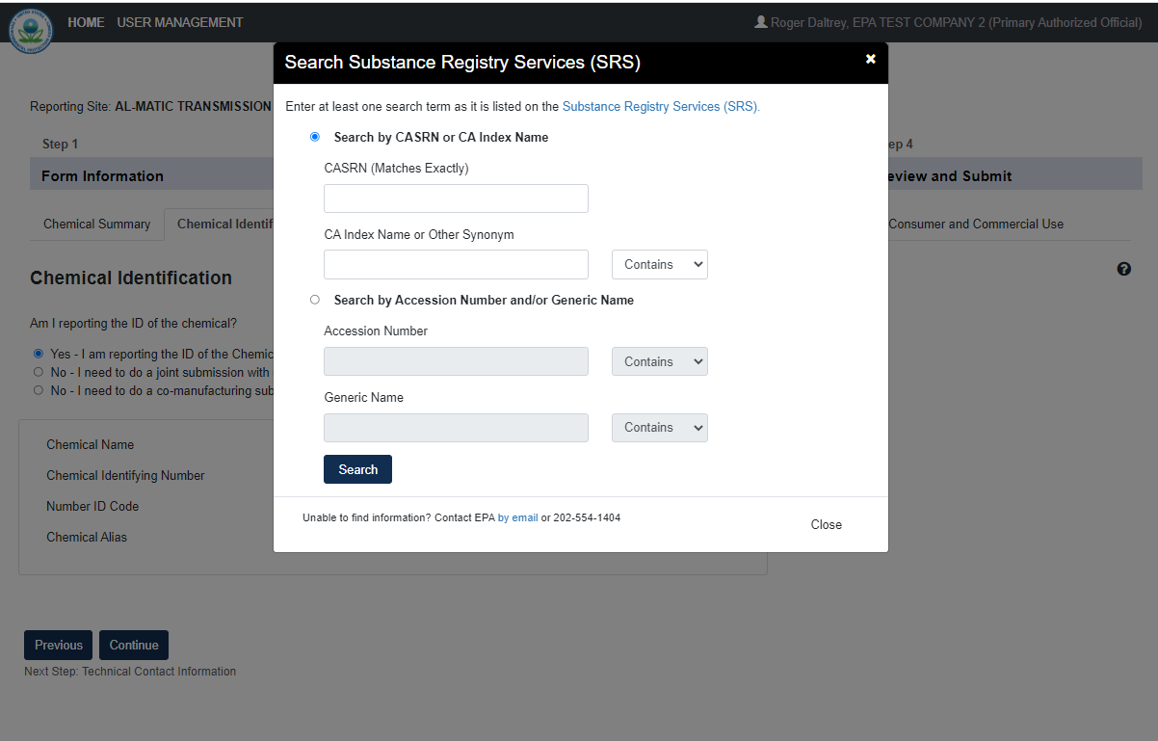Image resolution: width=1158 pixels, height=741 pixels.
Task: Open HOME menu item
Action: 86,22
